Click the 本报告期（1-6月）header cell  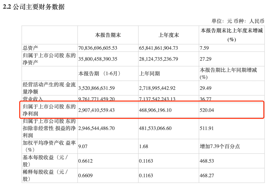click(x=99, y=73)
